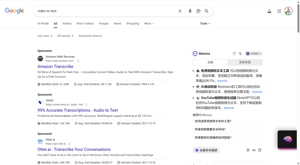Screen dimensions: 300x165
Task: Open options menu for the Verbit ad
Action: [x=86, y=105]
